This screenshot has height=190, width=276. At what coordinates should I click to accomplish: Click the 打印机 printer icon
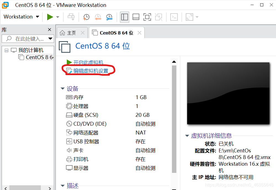(x=69, y=159)
